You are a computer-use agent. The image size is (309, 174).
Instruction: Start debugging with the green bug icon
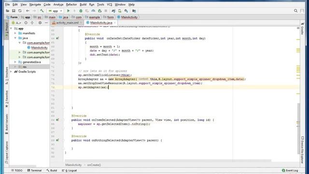click(81, 11)
